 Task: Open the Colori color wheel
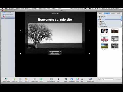click(78, 79)
